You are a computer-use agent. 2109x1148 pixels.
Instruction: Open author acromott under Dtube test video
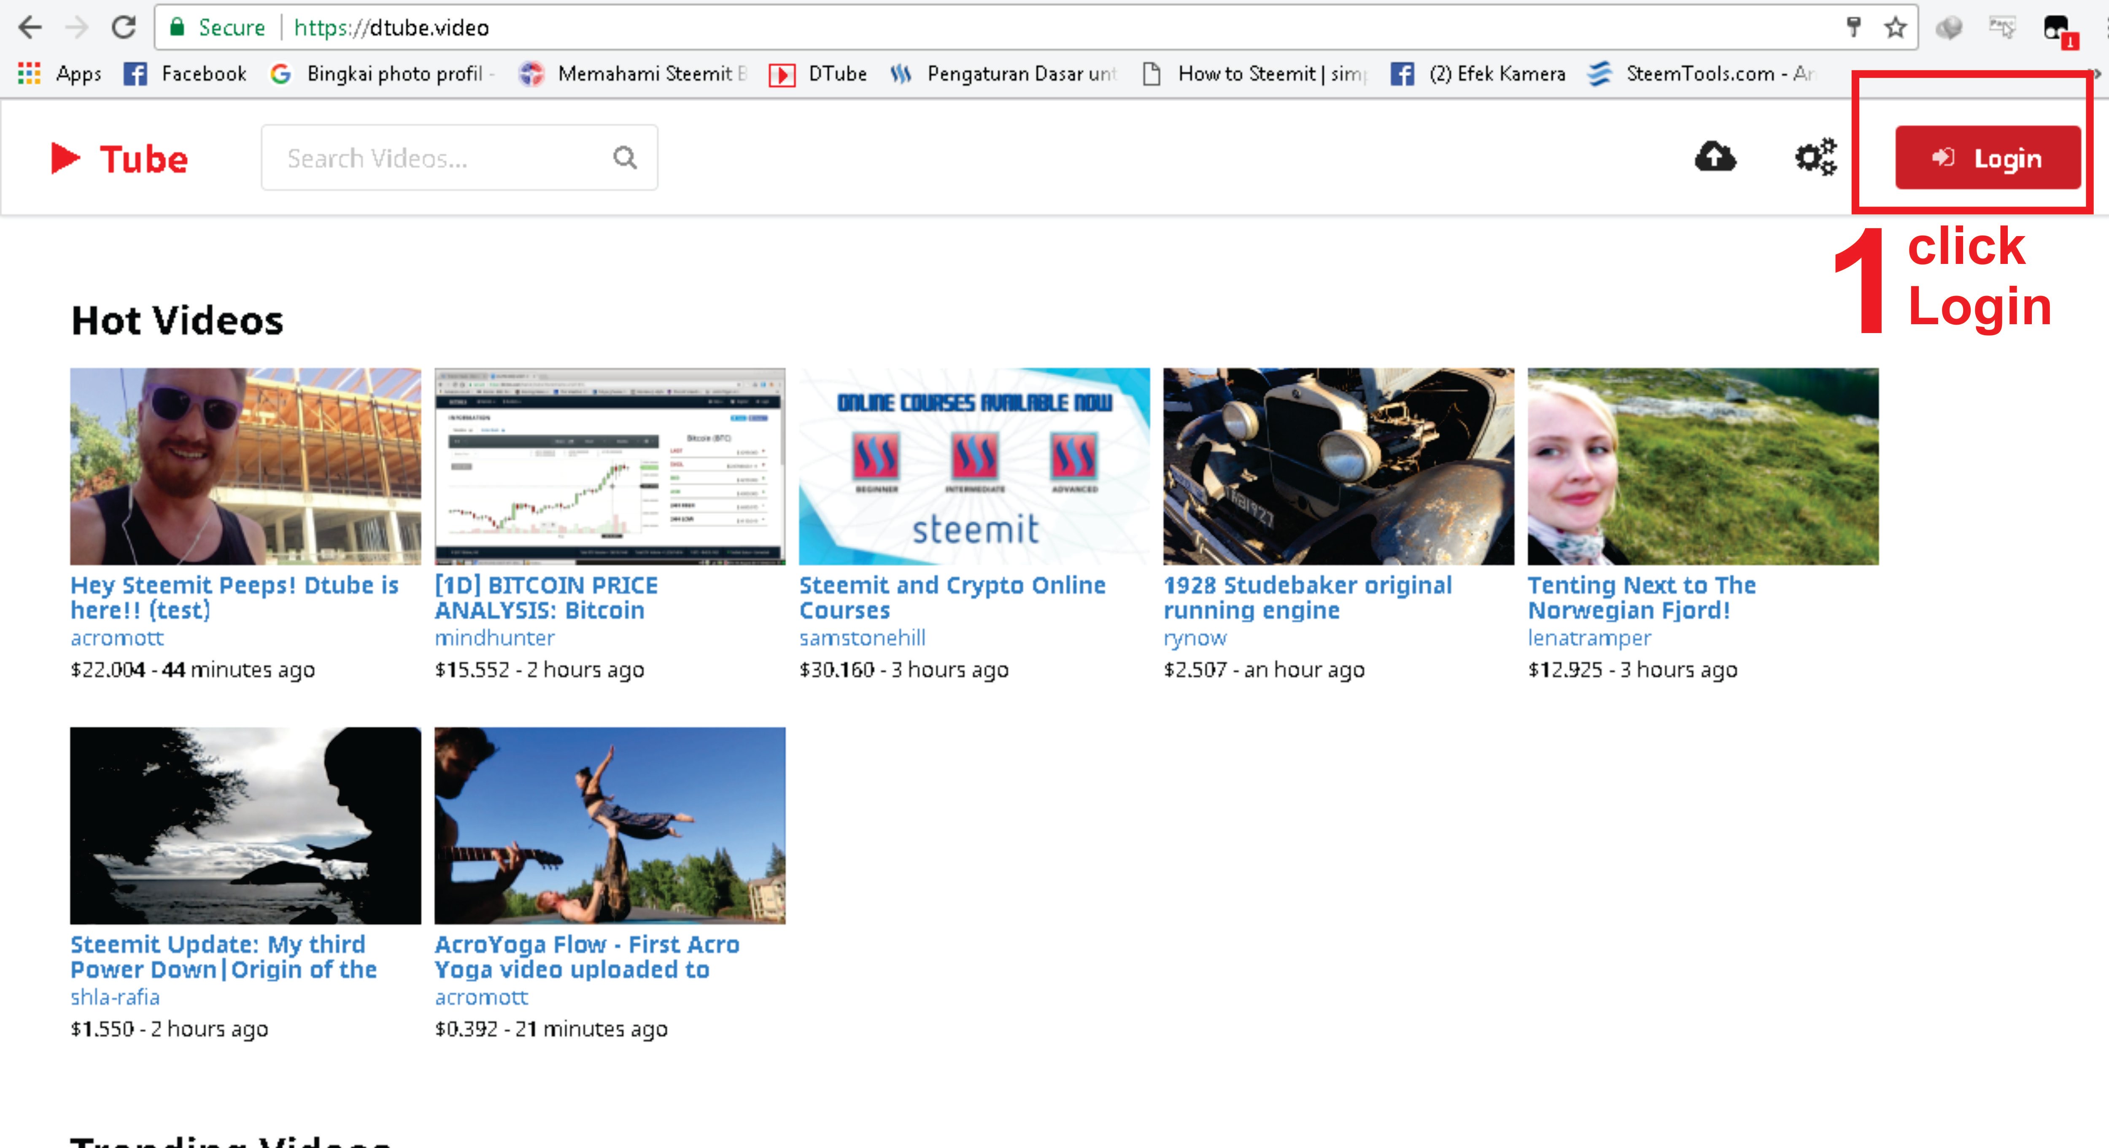click(117, 638)
